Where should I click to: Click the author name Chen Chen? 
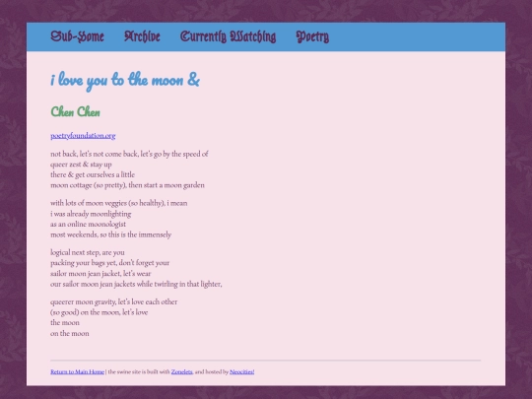[x=75, y=111]
